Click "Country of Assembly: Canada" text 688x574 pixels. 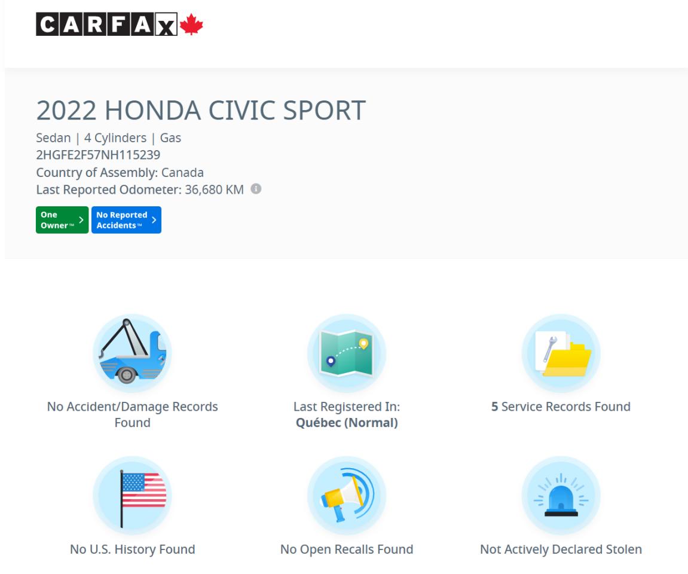120,172
